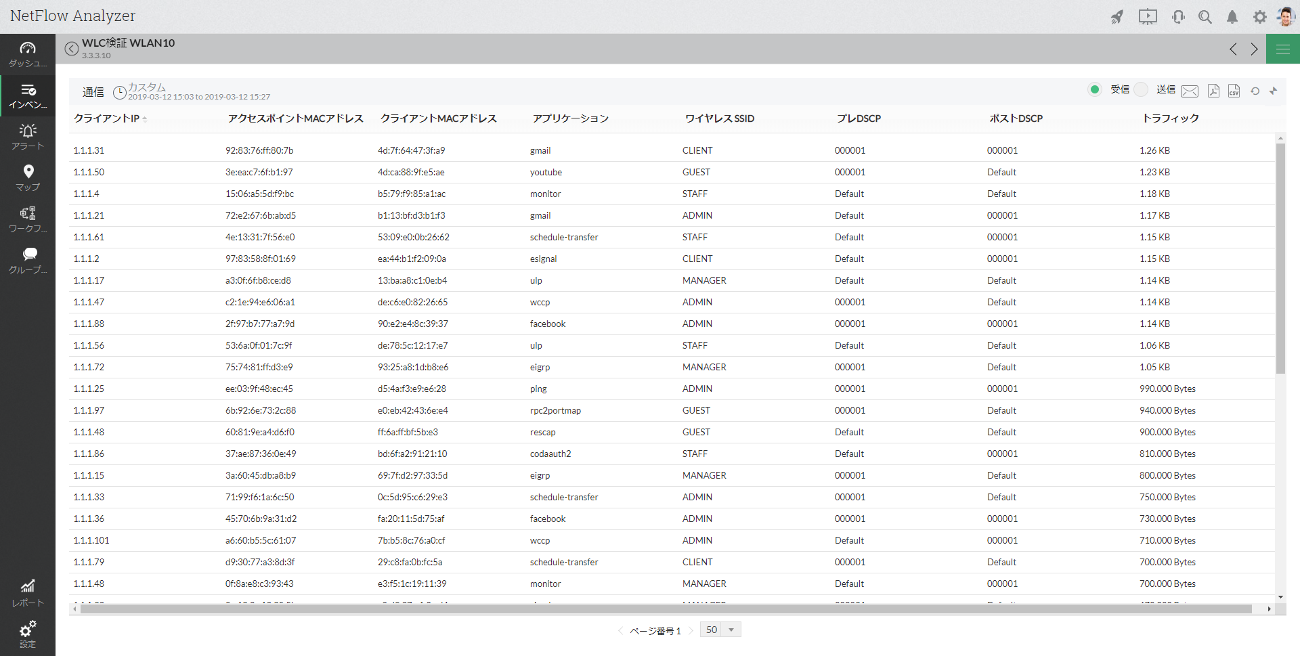This screenshot has width=1300, height=656.
Task: Open the reports (レポート) sidebar icon
Action: (x=28, y=593)
